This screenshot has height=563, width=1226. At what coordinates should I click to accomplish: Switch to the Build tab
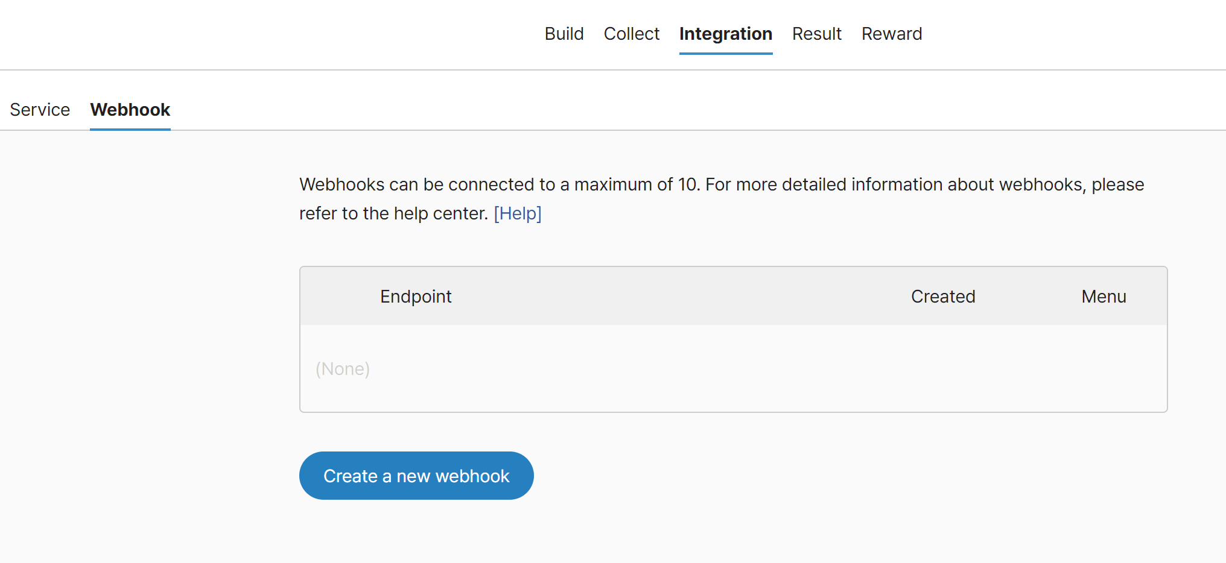[x=564, y=34]
